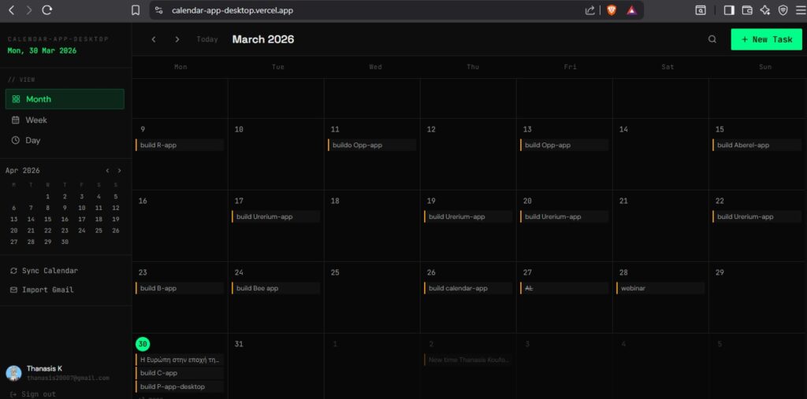Go to next month in main calendar
Viewport: 807px width, 399px height.
pyautogui.click(x=177, y=39)
